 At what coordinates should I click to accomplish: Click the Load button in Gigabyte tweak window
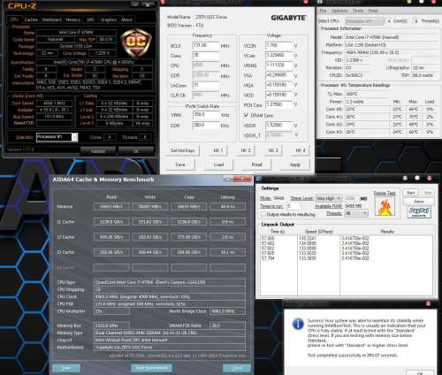[x=218, y=165]
